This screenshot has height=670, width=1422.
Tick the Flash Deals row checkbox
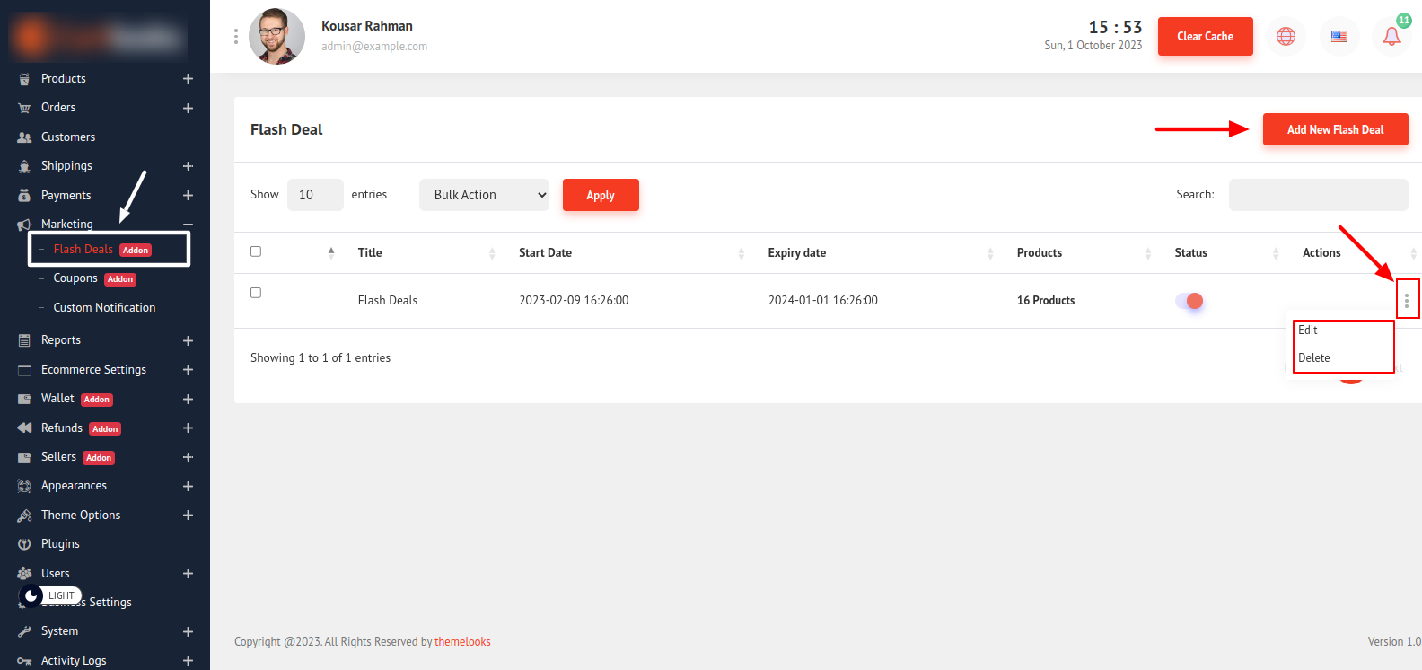click(x=256, y=293)
